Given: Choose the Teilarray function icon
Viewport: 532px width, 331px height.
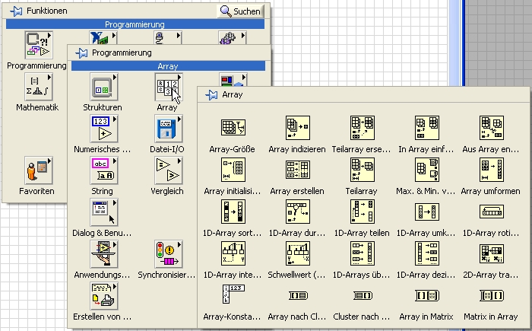Looking at the screenshot, I should [362, 170].
